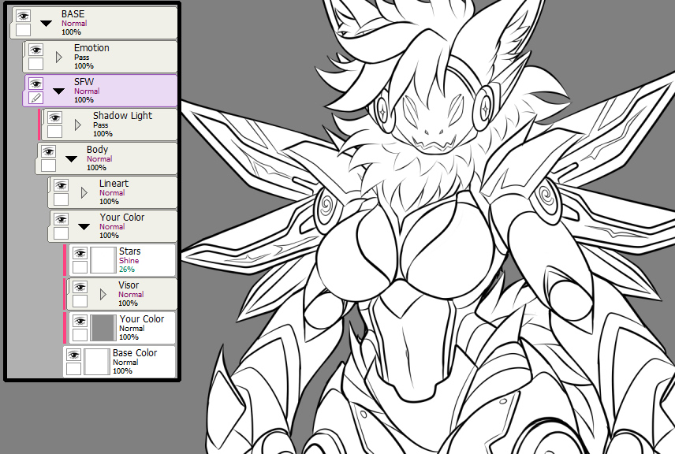Hide the Visor layer group
Image resolution: width=675 pixels, height=454 pixels.
80,287
